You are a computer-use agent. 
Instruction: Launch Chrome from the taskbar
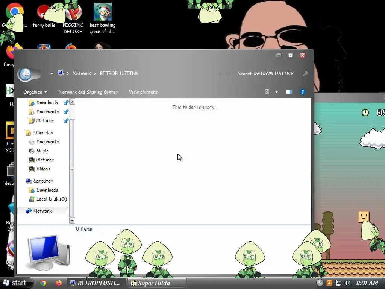[x=44, y=283]
